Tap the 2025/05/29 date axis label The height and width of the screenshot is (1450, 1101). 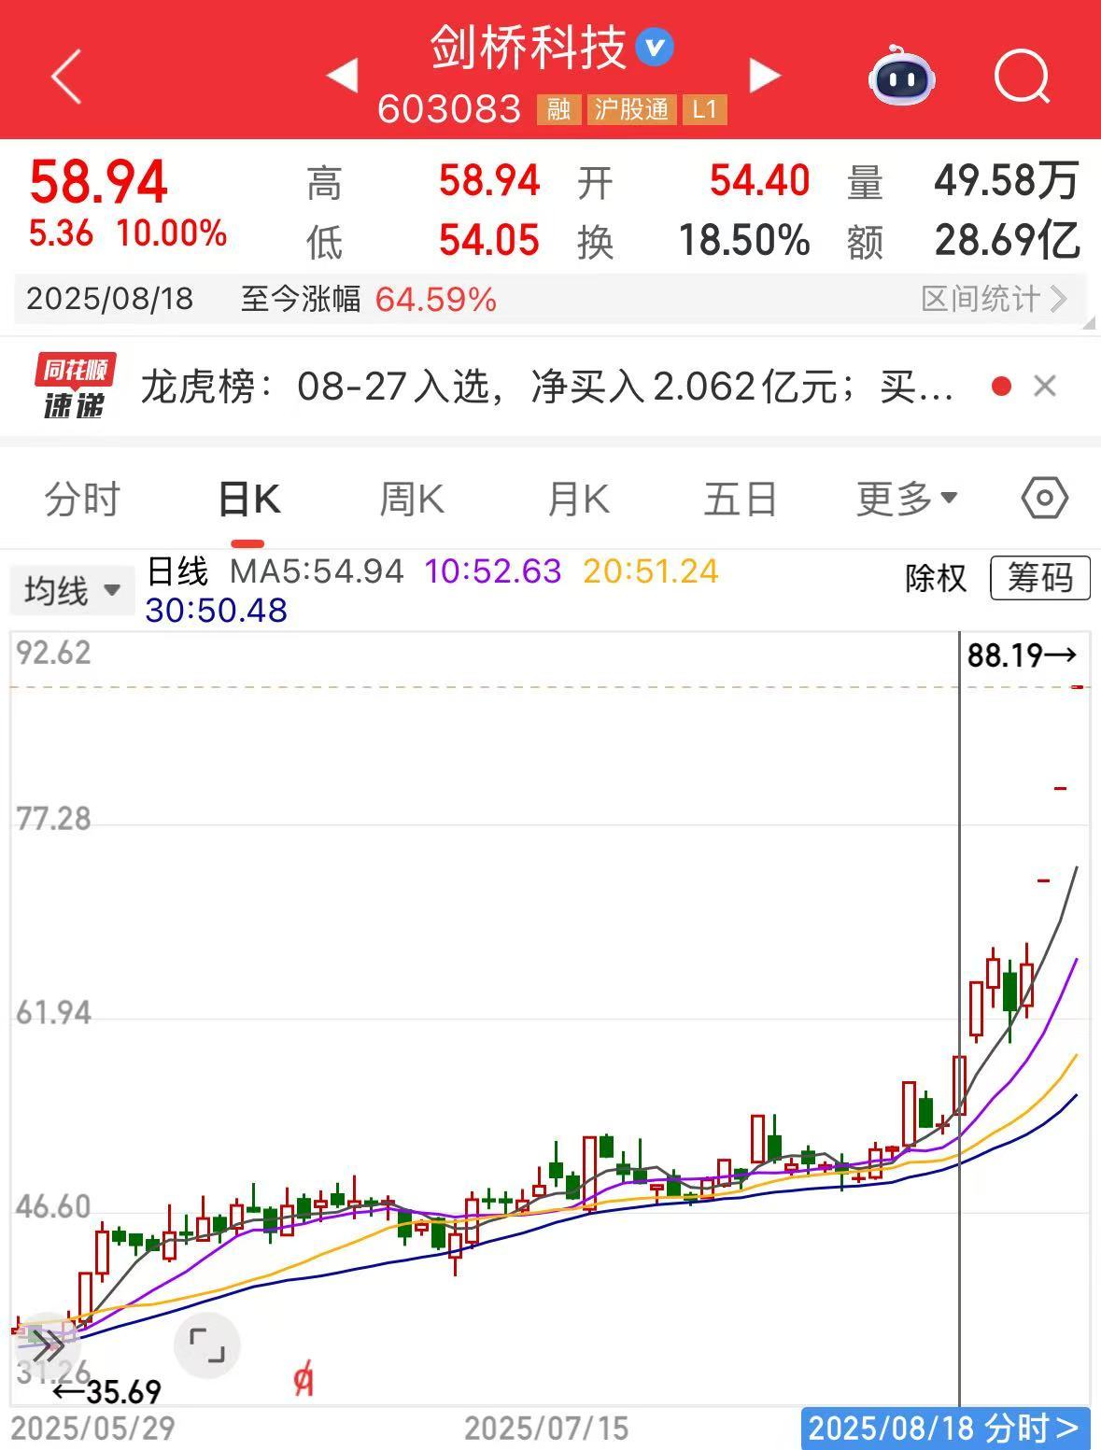[x=92, y=1429]
